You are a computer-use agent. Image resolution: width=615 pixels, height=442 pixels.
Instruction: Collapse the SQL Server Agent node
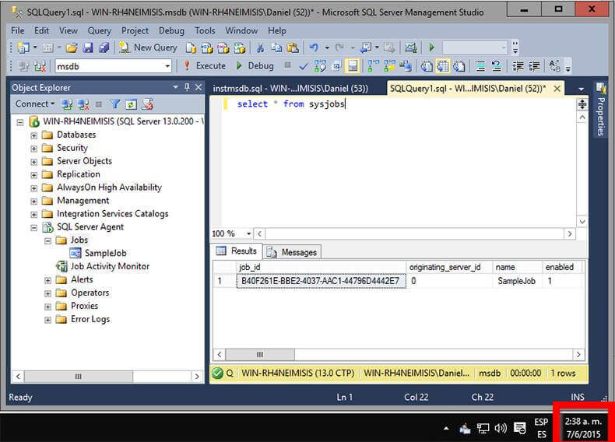coord(34,228)
